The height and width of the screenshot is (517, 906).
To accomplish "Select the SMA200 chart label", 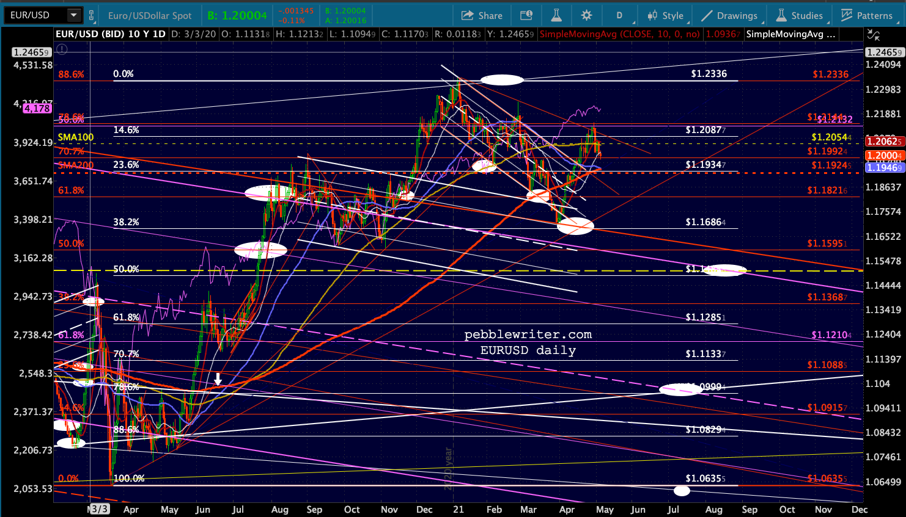I will [x=76, y=165].
